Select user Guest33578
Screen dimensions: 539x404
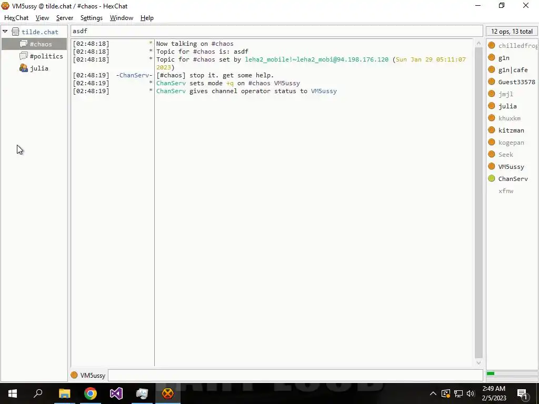[x=517, y=82]
